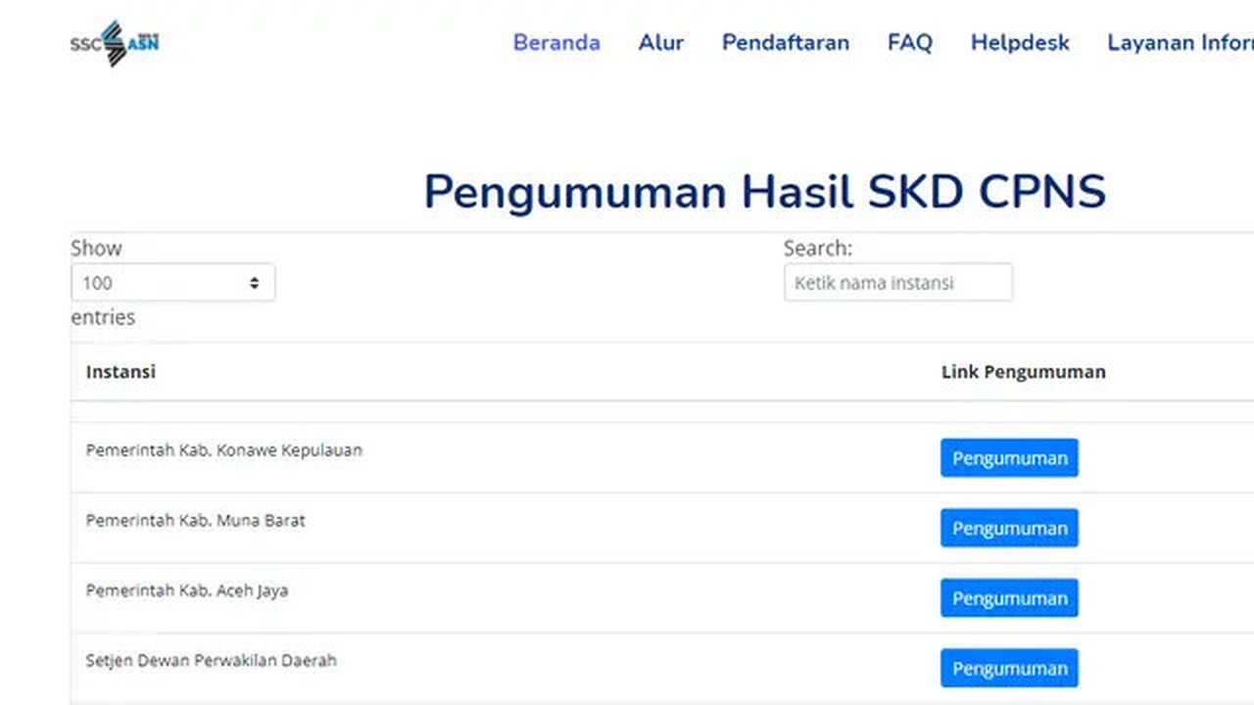This screenshot has width=1254, height=705.
Task: Expand the Show entries dropdown
Action: click(x=172, y=283)
